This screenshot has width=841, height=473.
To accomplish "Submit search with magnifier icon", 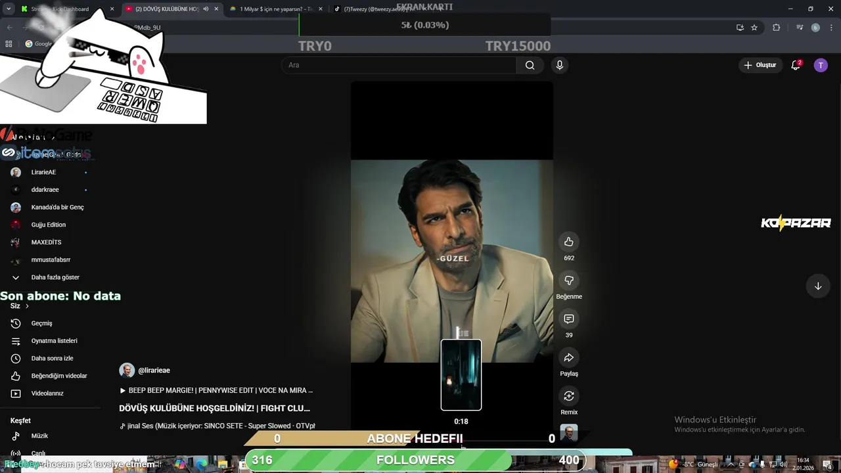I will (x=530, y=65).
